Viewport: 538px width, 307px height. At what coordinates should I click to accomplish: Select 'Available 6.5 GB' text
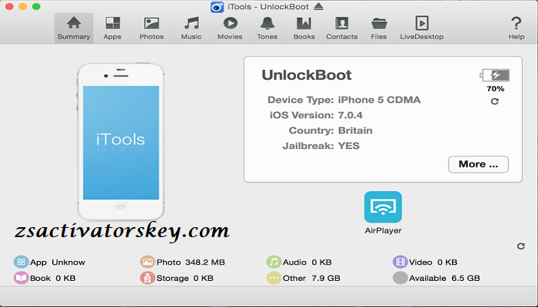[444, 278]
